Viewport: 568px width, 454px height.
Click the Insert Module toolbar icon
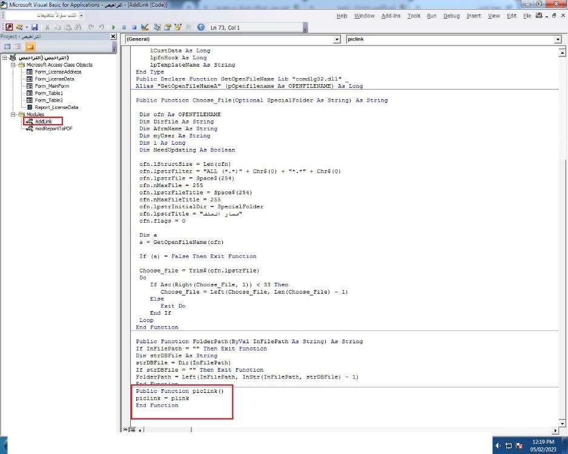tap(19, 27)
